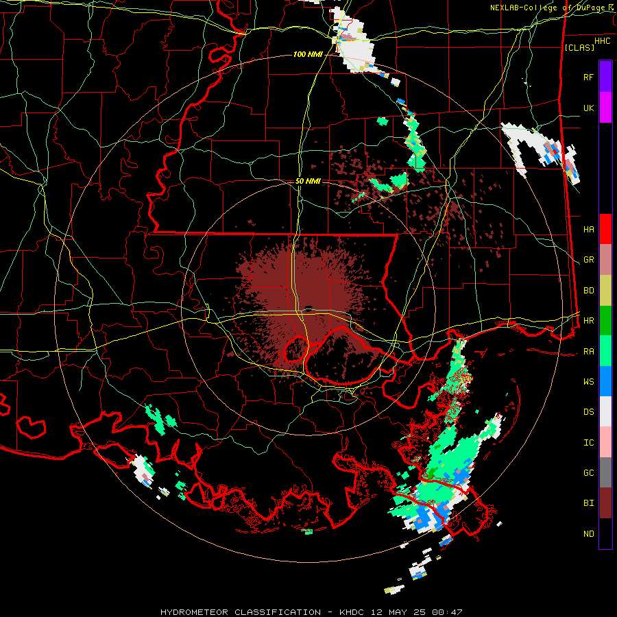Click the UK legend label
The width and height of the screenshot is (617, 617).
[588, 108]
